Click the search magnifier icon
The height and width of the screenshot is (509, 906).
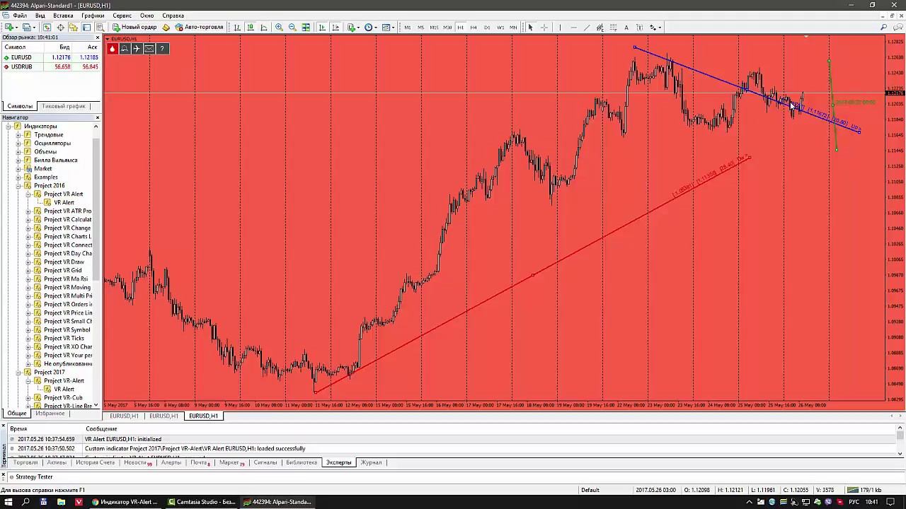pos(883,28)
